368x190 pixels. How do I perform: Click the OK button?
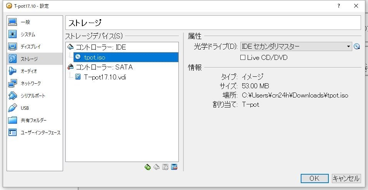tap(315, 178)
